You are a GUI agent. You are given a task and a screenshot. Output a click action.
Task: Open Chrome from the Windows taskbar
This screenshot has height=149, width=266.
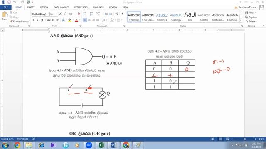[17, 145]
